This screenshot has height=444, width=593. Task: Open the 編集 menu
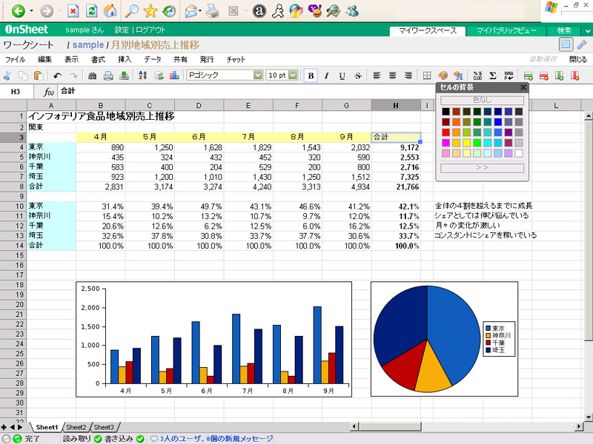tap(44, 60)
